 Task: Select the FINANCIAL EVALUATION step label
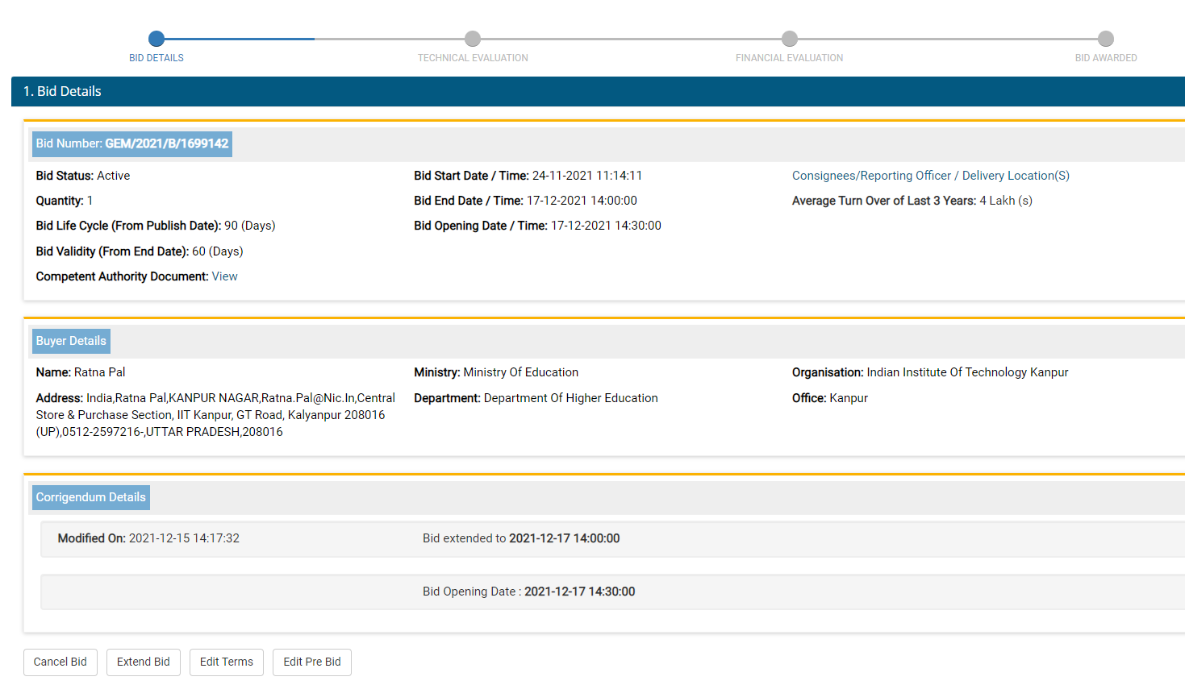pyautogui.click(x=789, y=58)
